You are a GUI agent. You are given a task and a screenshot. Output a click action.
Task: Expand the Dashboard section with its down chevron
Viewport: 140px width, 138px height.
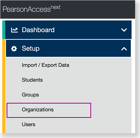pos(124,30)
